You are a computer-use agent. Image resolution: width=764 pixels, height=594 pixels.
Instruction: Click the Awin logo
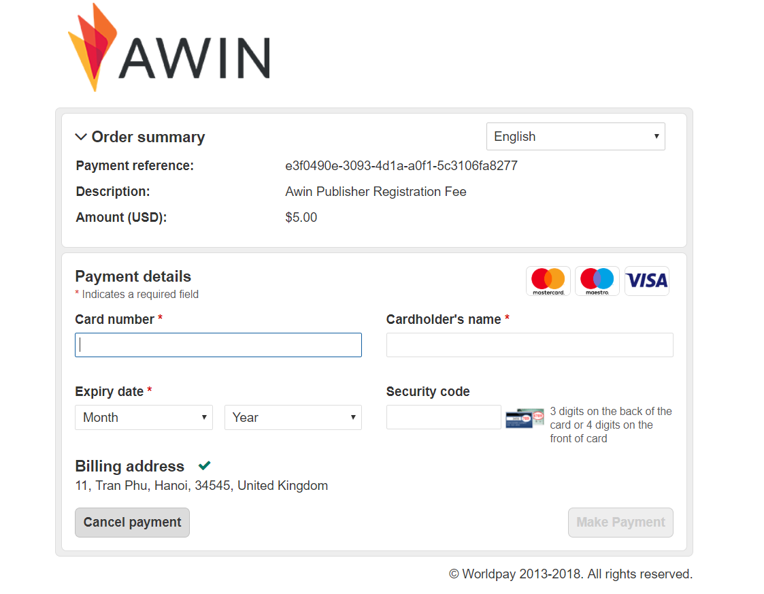169,47
